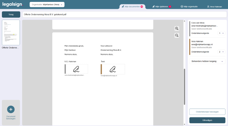Click the Onderneming Mora B.V. text in document

(111, 50)
